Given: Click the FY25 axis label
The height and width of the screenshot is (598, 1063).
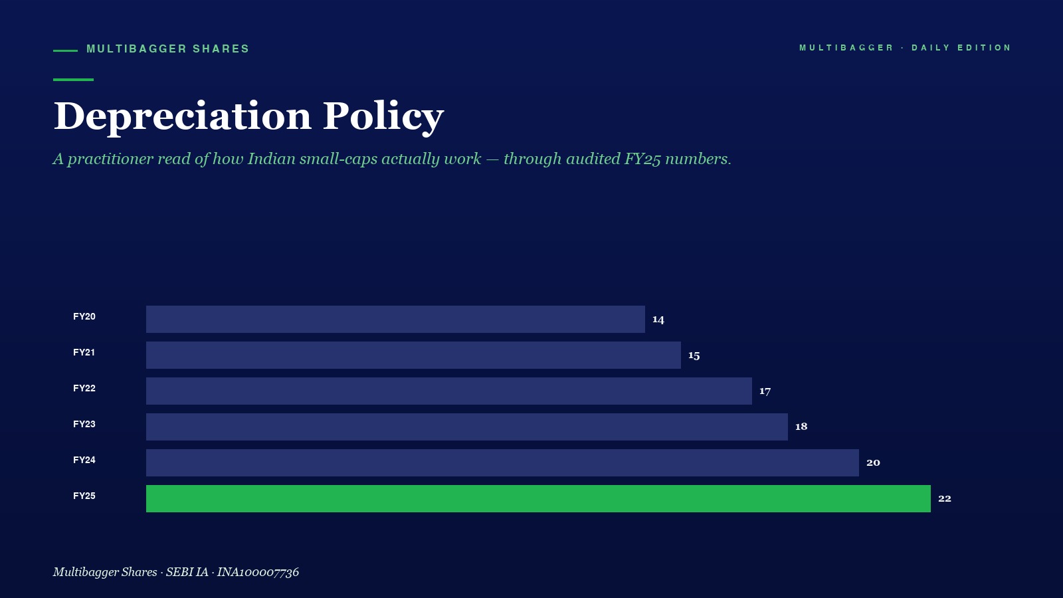Looking at the screenshot, I should (x=84, y=496).
